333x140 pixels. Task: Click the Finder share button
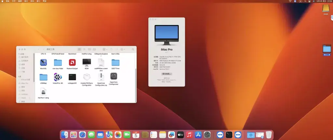[111, 49]
